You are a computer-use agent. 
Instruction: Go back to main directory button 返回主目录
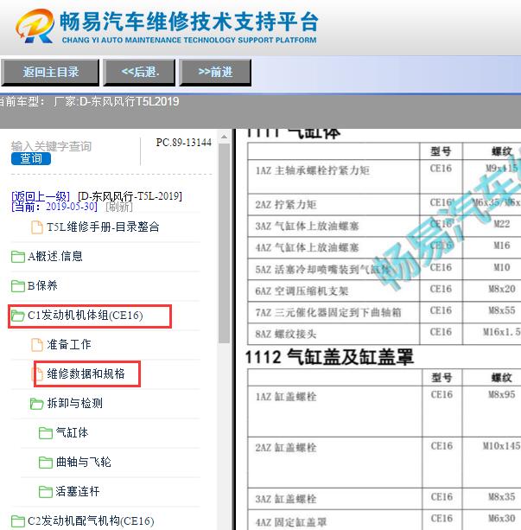point(50,72)
